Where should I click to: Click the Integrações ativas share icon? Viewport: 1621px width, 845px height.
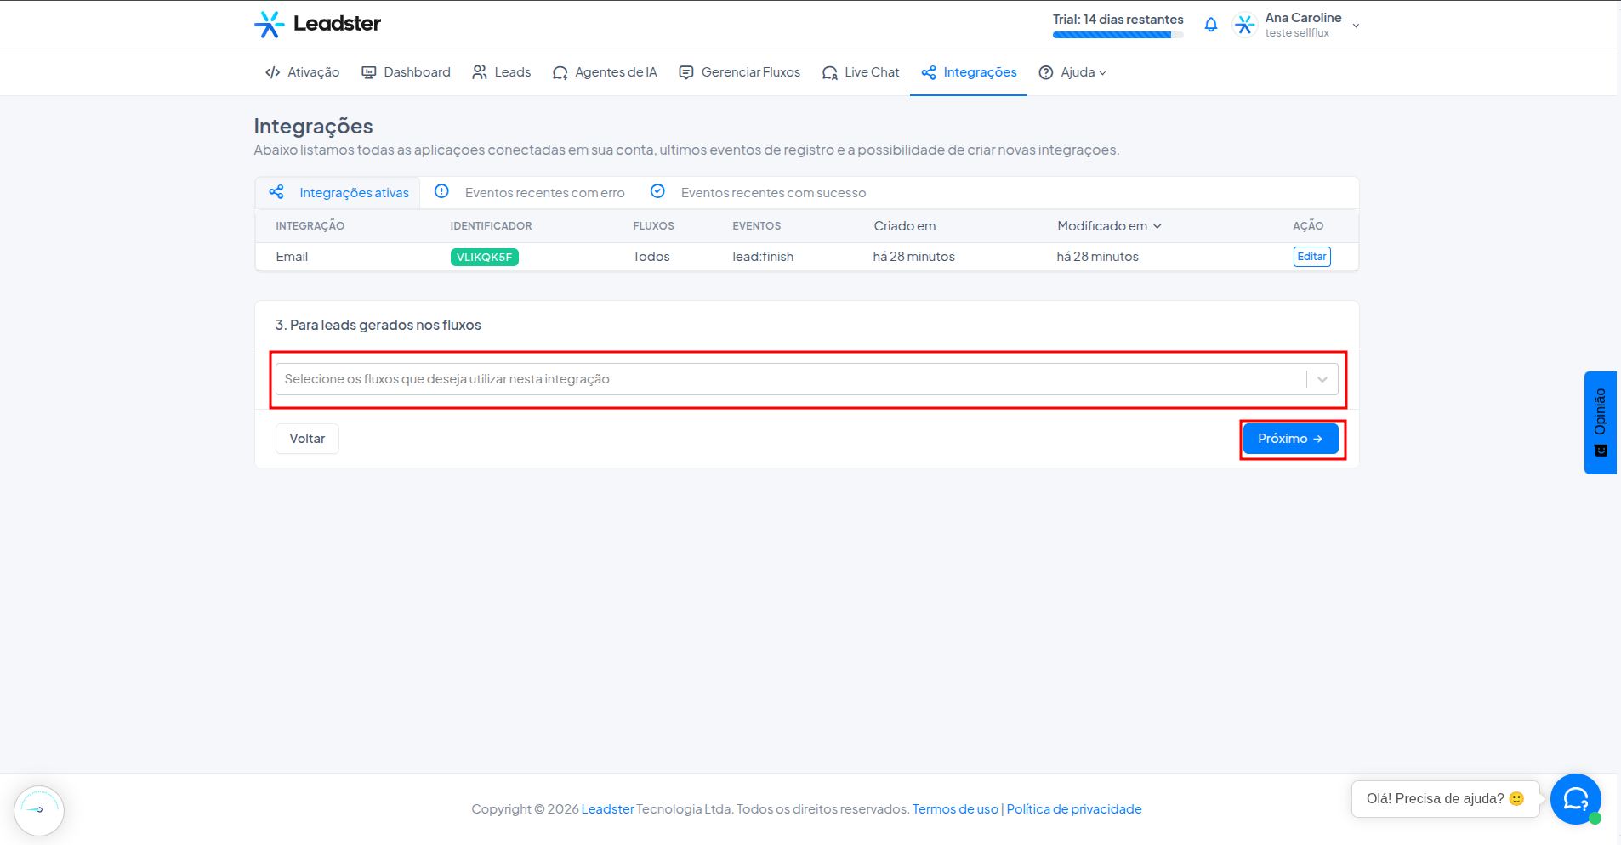point(276,192)
